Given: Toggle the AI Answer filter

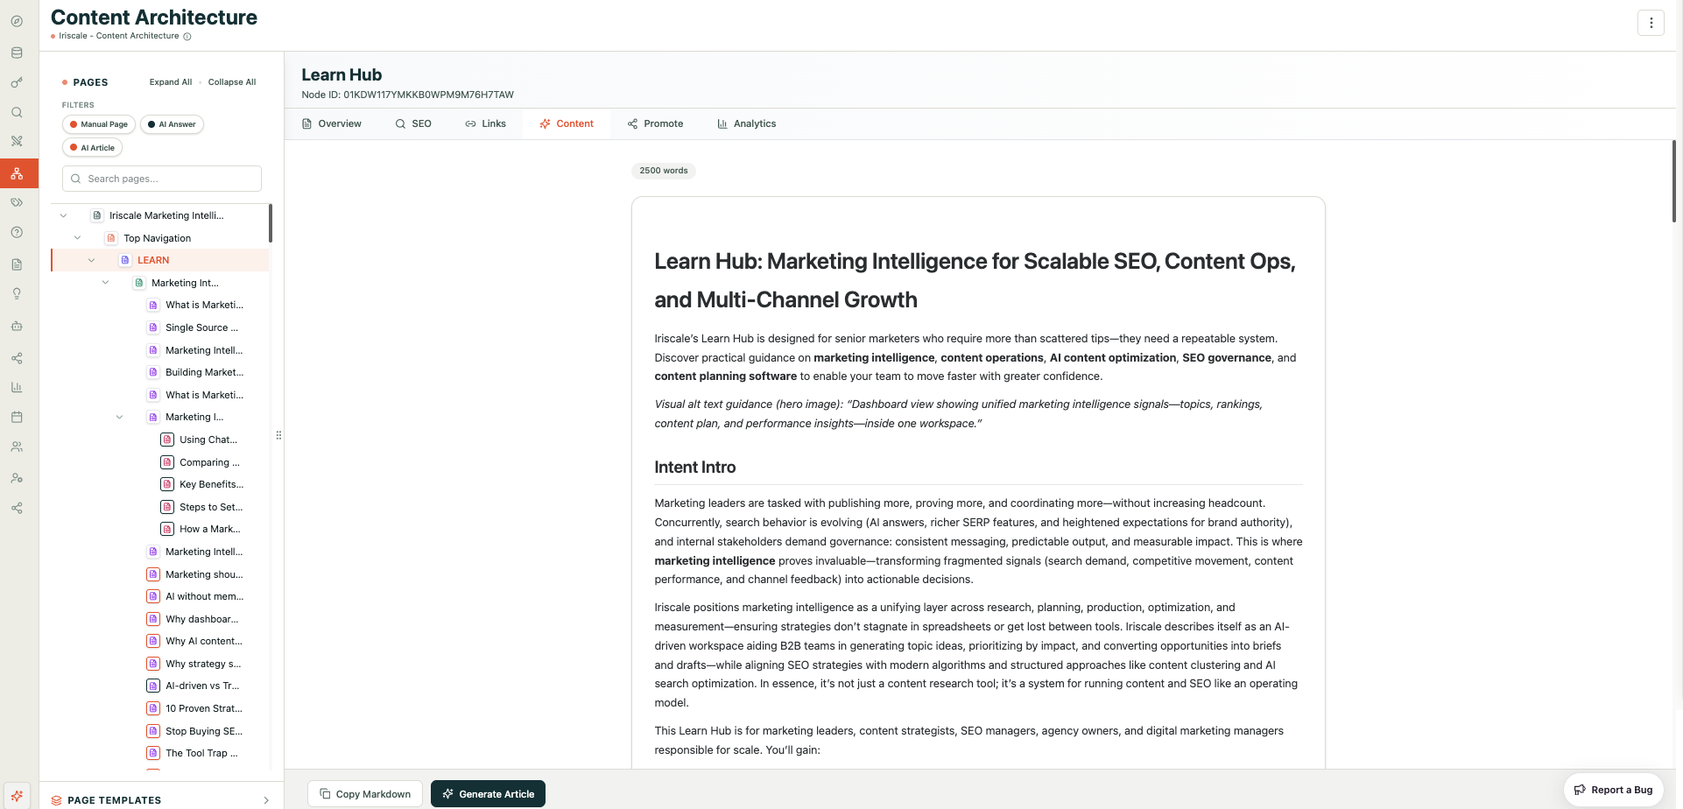Looking at the screenshot, I should [x=172, y=124].
